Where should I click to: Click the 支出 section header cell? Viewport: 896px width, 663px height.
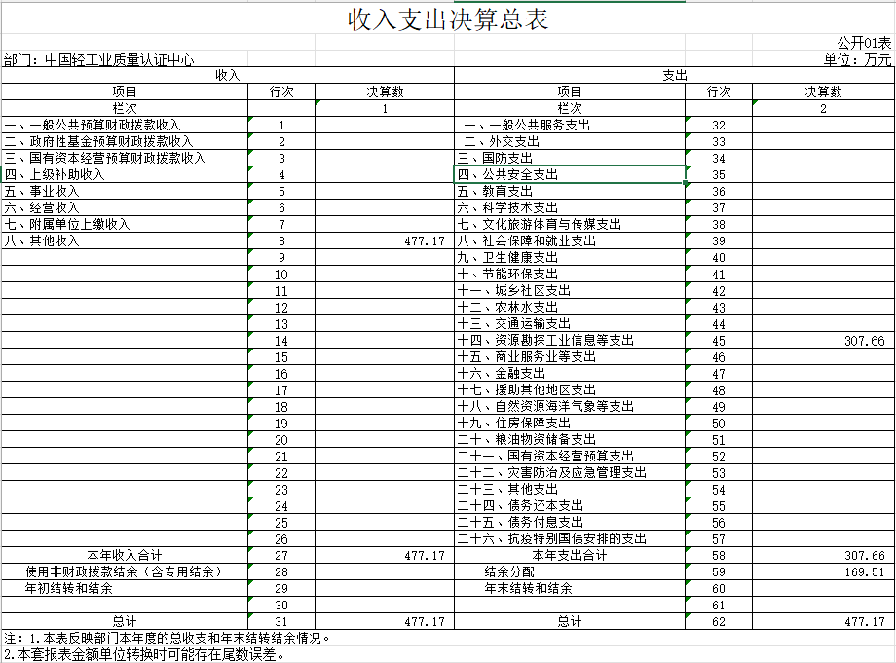coord(674,75)
